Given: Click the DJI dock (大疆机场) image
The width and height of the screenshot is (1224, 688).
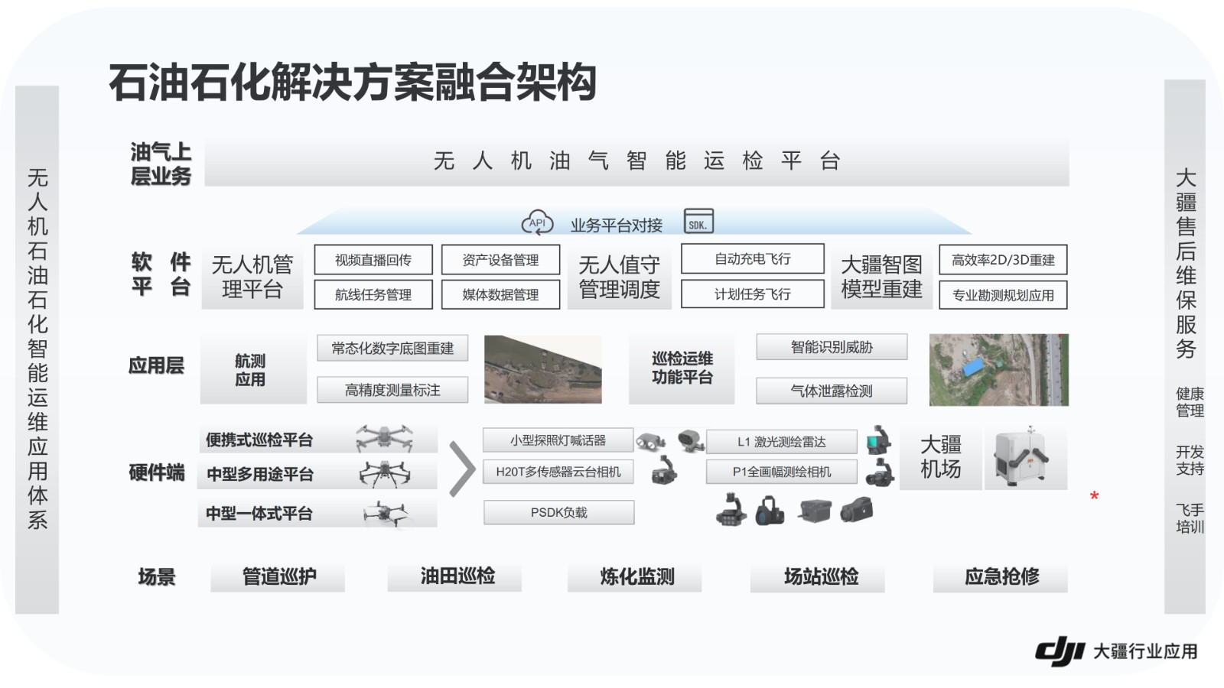Looking at the screenshot, I should point(1024,457).
